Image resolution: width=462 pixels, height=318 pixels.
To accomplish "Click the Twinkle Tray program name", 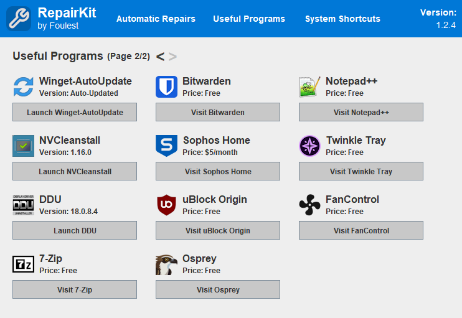I will pyautogui.click(x=356, y=141).
